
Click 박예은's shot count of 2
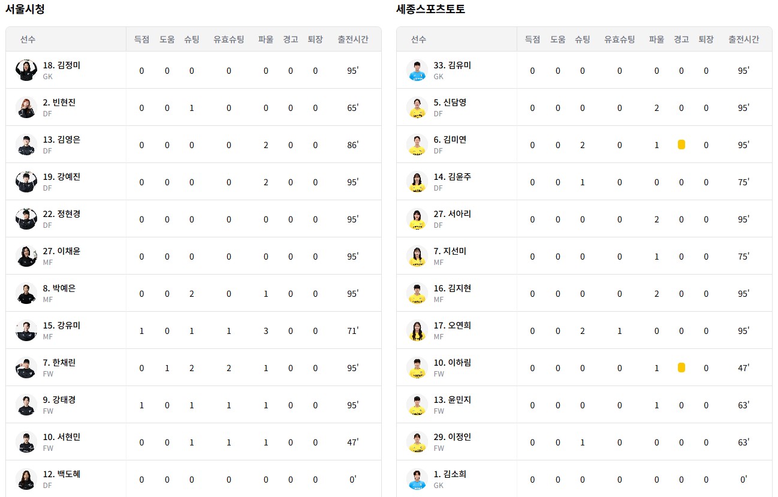pos(192,294)
